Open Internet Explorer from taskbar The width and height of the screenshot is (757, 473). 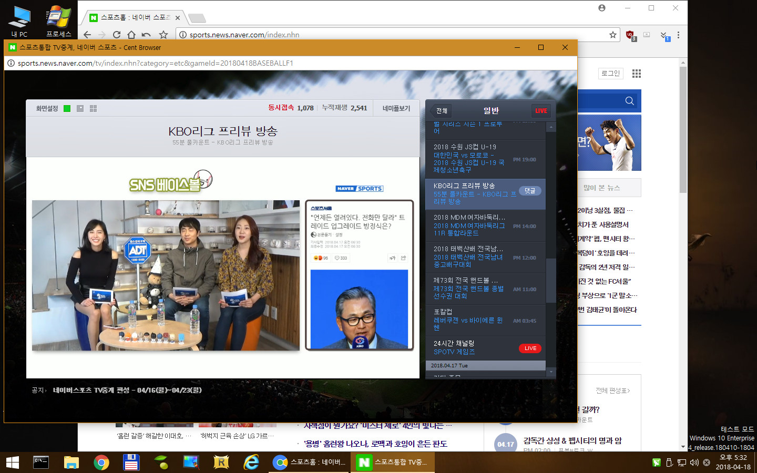pyautogui.click(x=252, y=462)
